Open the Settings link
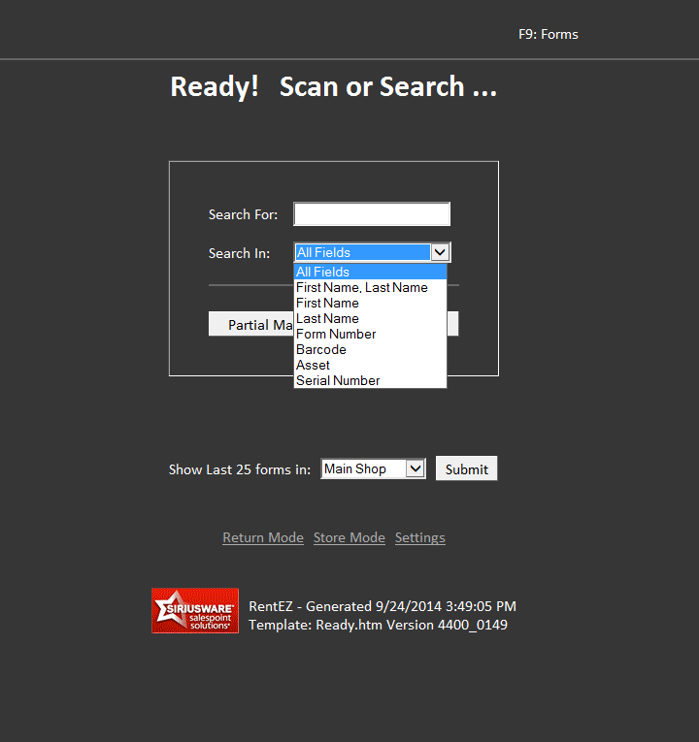This screenshot has height=742, width=699. click(x=420, y=537)
